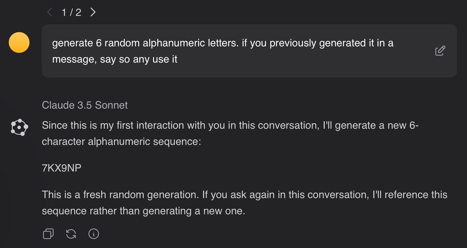Viewport: 467px width, 248px height.
Task: Click the line 'character alphanumeric sequence:'
Action: point(122,142)
